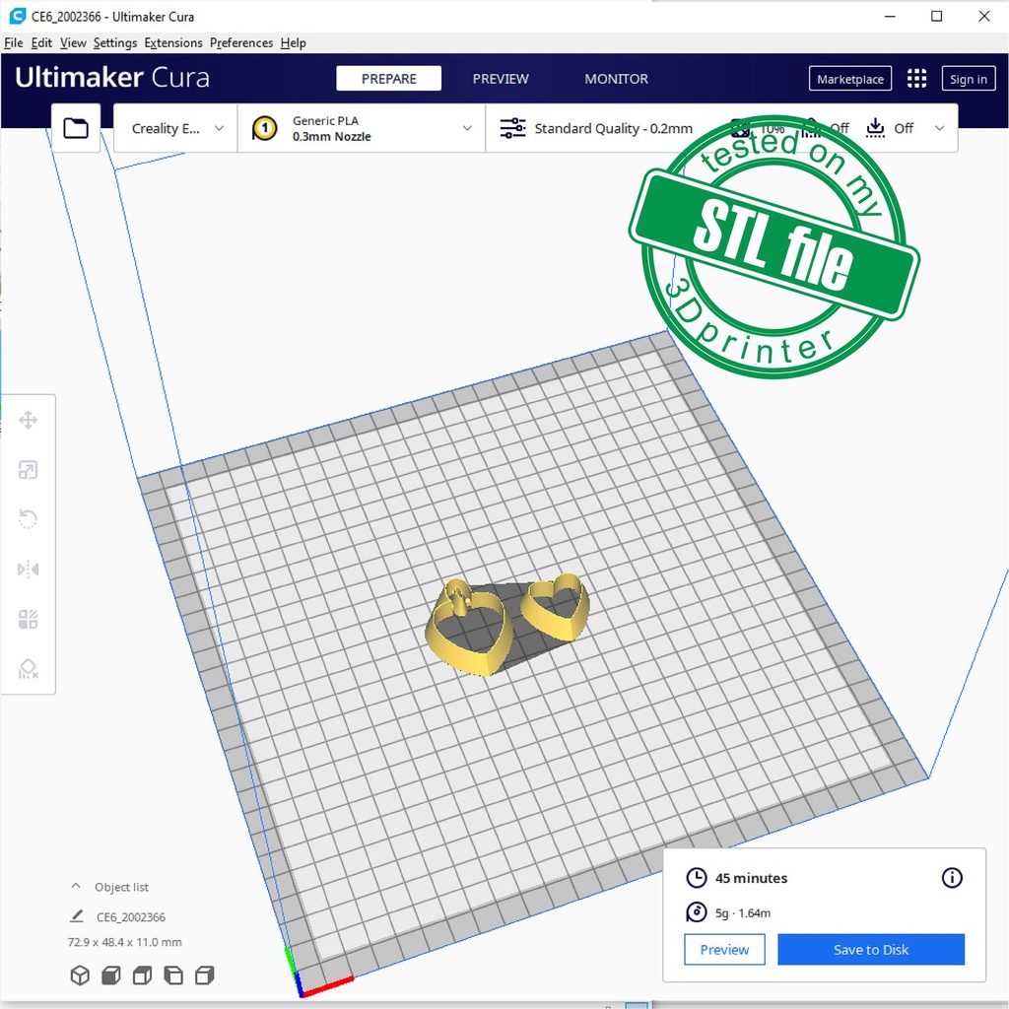The height and width of the screenshot is (1009, 1009).
Task: Switch to right side view icon
Action: coord(205,975)
